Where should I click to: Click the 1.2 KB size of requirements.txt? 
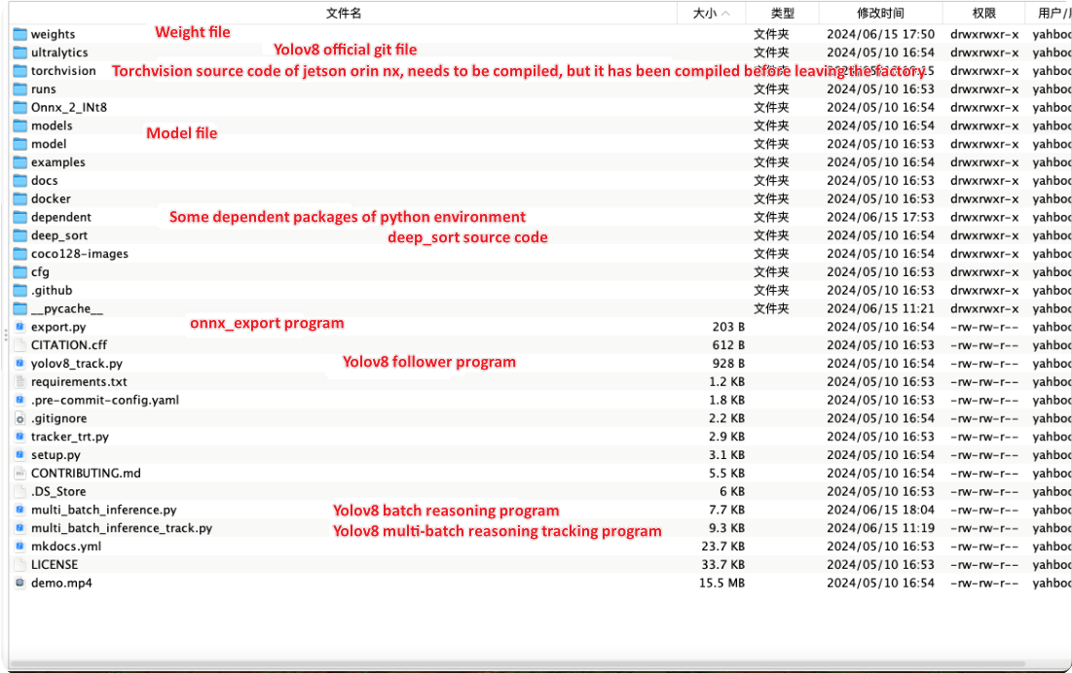tap(726, 382)
